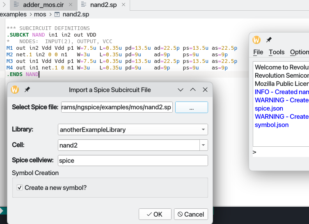Open the Tools menu
Viewport: 309px width, 224px height.
click(x=277, y=52)
